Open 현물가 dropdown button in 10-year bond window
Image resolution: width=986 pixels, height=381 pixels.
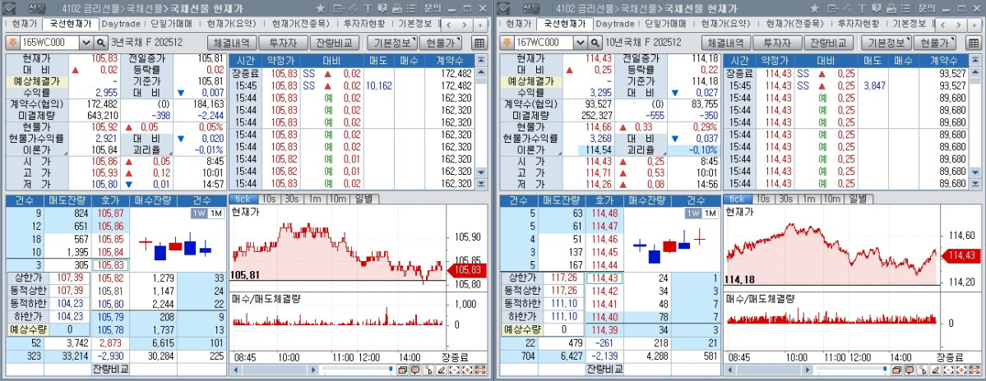point(935,43)
